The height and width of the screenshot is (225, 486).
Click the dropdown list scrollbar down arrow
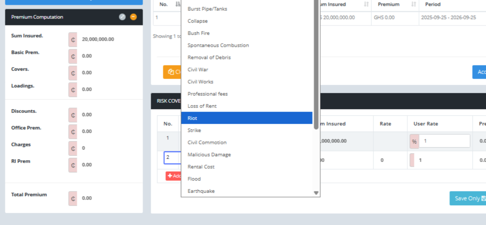(x=316, y=193)
